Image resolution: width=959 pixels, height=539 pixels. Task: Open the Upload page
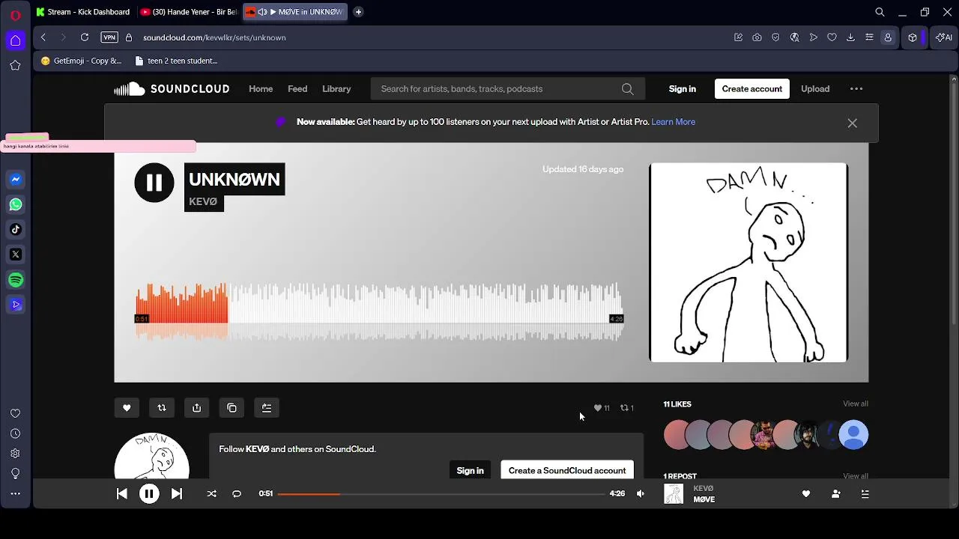coord(815,88)
